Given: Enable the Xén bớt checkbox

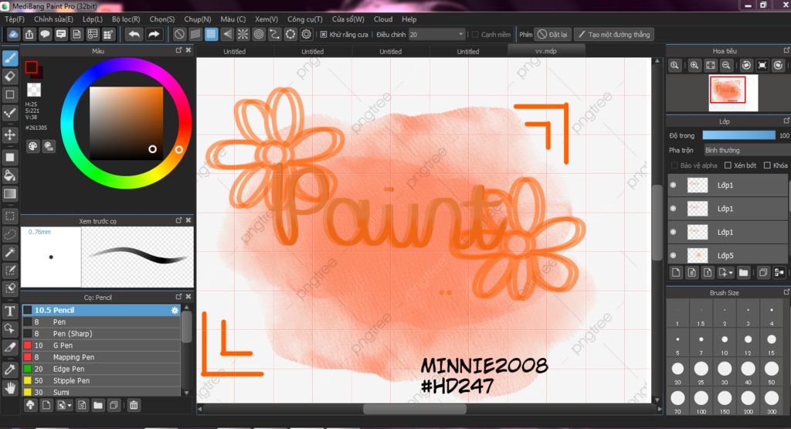Looking at the screenshot, I should [728, 165].
